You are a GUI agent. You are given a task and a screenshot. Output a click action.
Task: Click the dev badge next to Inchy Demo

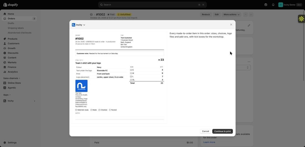[x=299, y=5]
